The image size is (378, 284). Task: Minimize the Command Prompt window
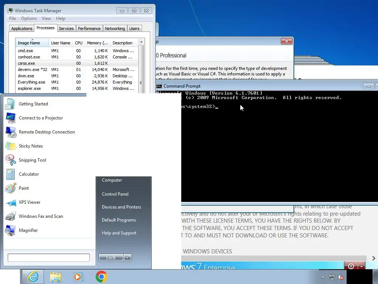[x=368, y=86]
